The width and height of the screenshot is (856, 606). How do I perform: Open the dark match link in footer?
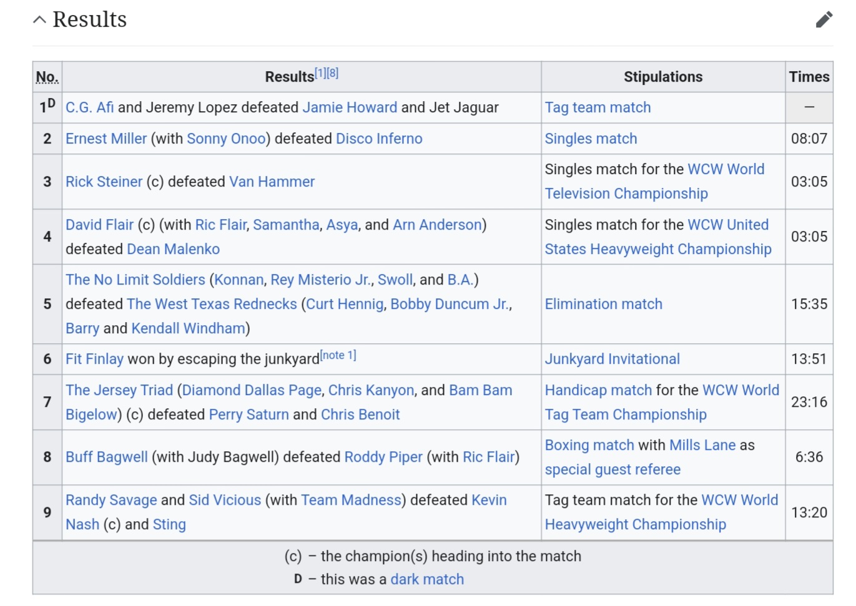[x=427, y=579]
